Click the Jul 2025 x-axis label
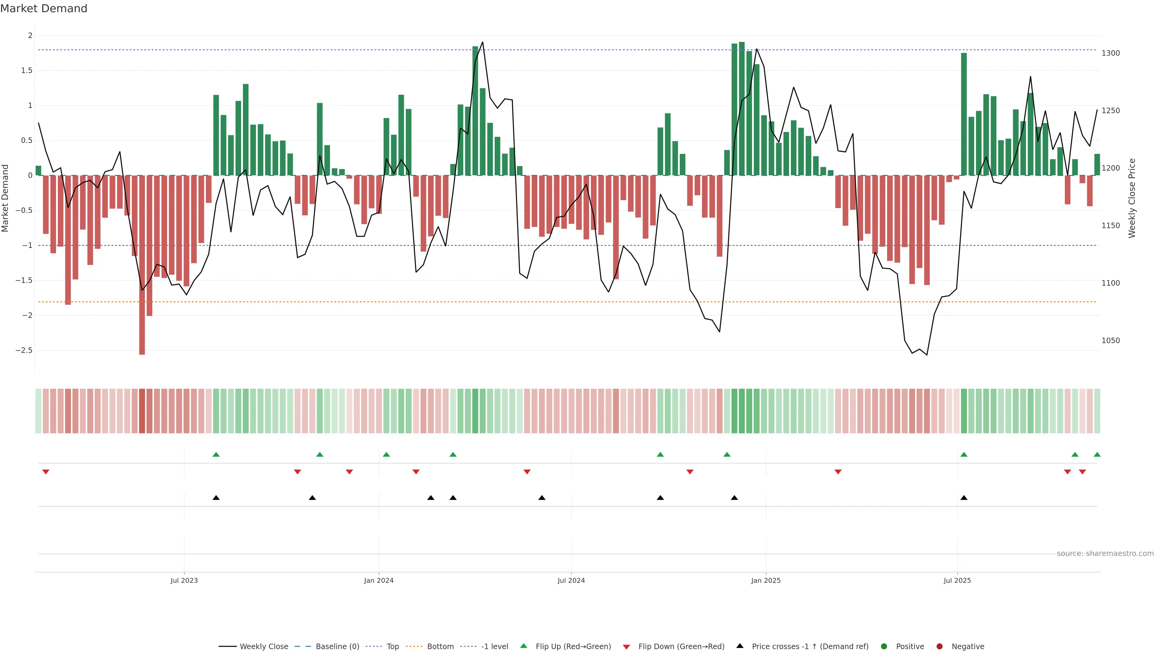This screenshot has width=1169, height=657. (957, 580)
